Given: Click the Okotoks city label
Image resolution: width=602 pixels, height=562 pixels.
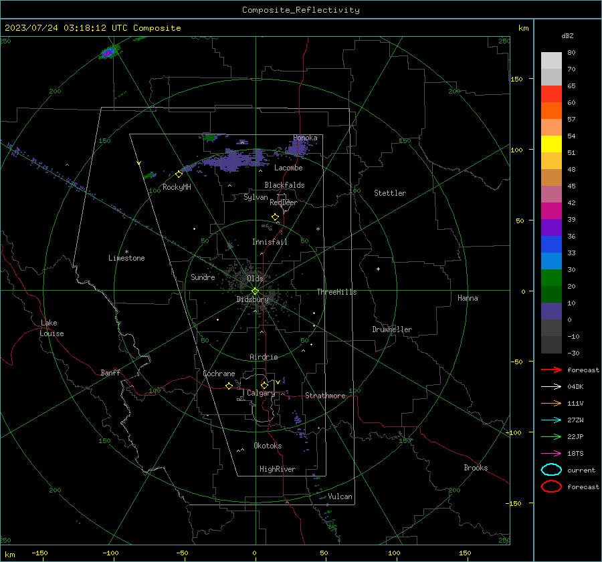Looking at the screenshot, I should [x=268, y=446].
